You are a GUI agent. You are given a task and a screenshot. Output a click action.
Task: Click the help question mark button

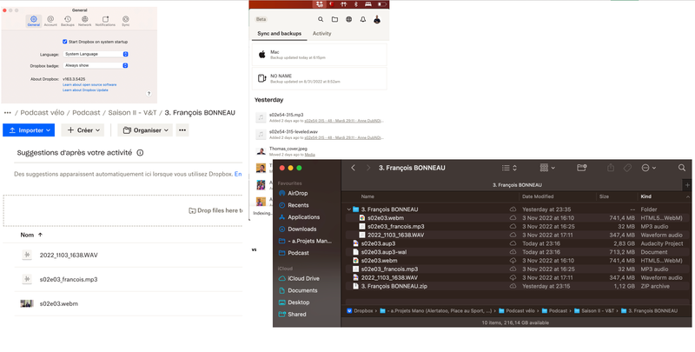click(149, 94)
